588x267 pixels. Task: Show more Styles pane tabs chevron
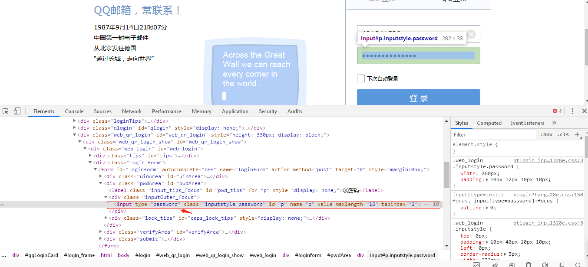(555, 123)
